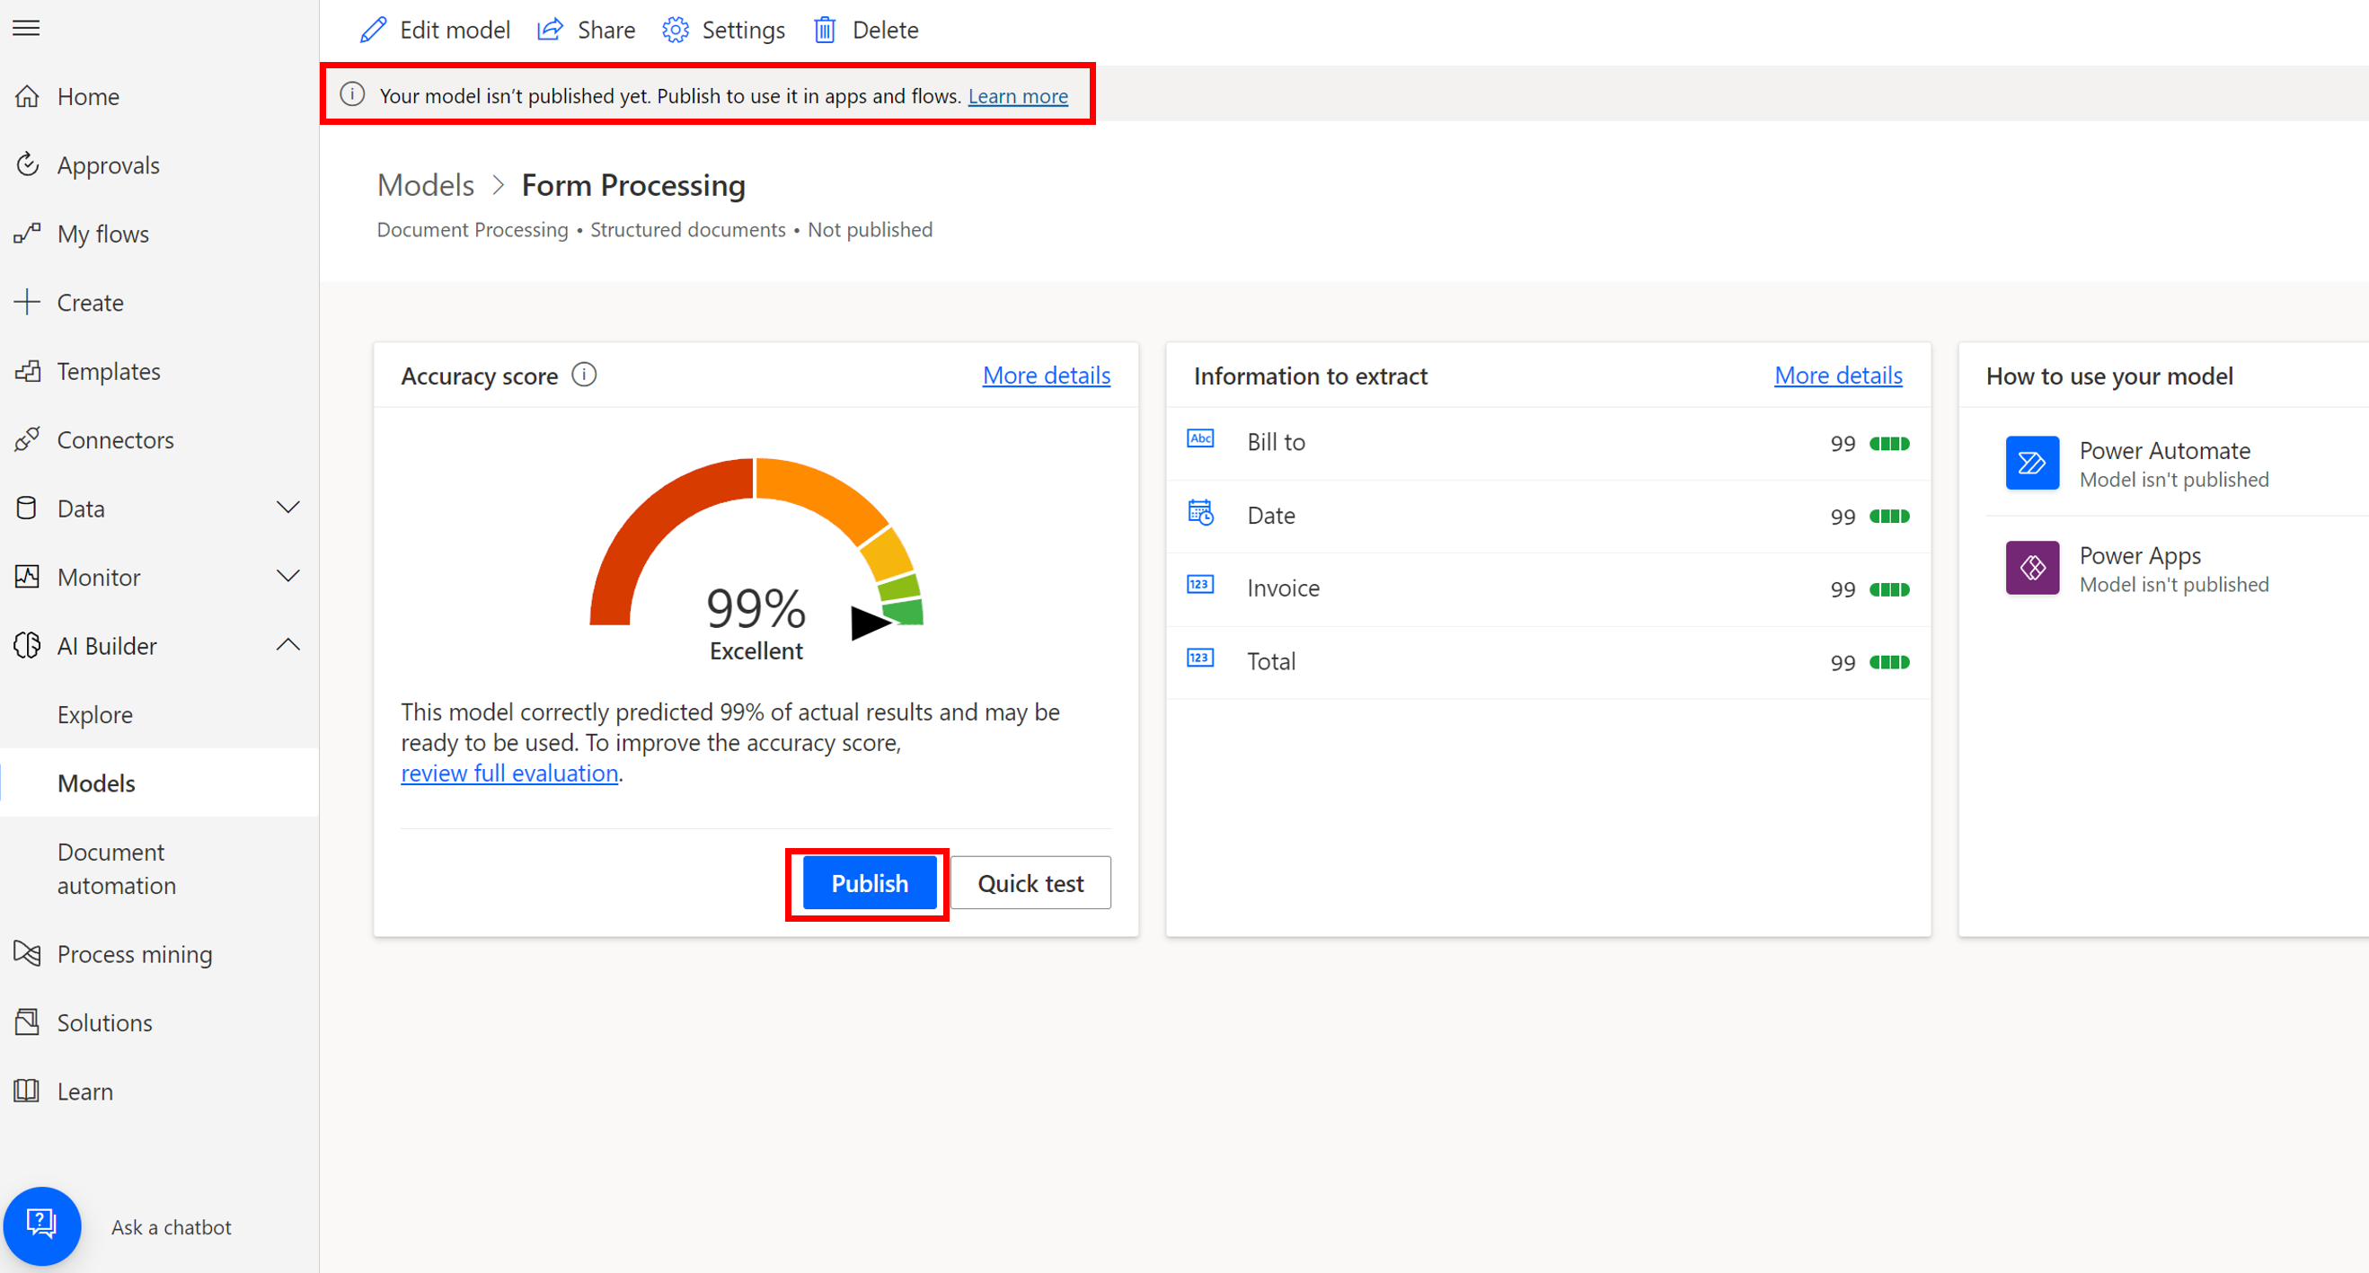This screenshot has width=2369, height=1273.
Task: Click the calendar icon next to Date
Action: point(1200,512)
